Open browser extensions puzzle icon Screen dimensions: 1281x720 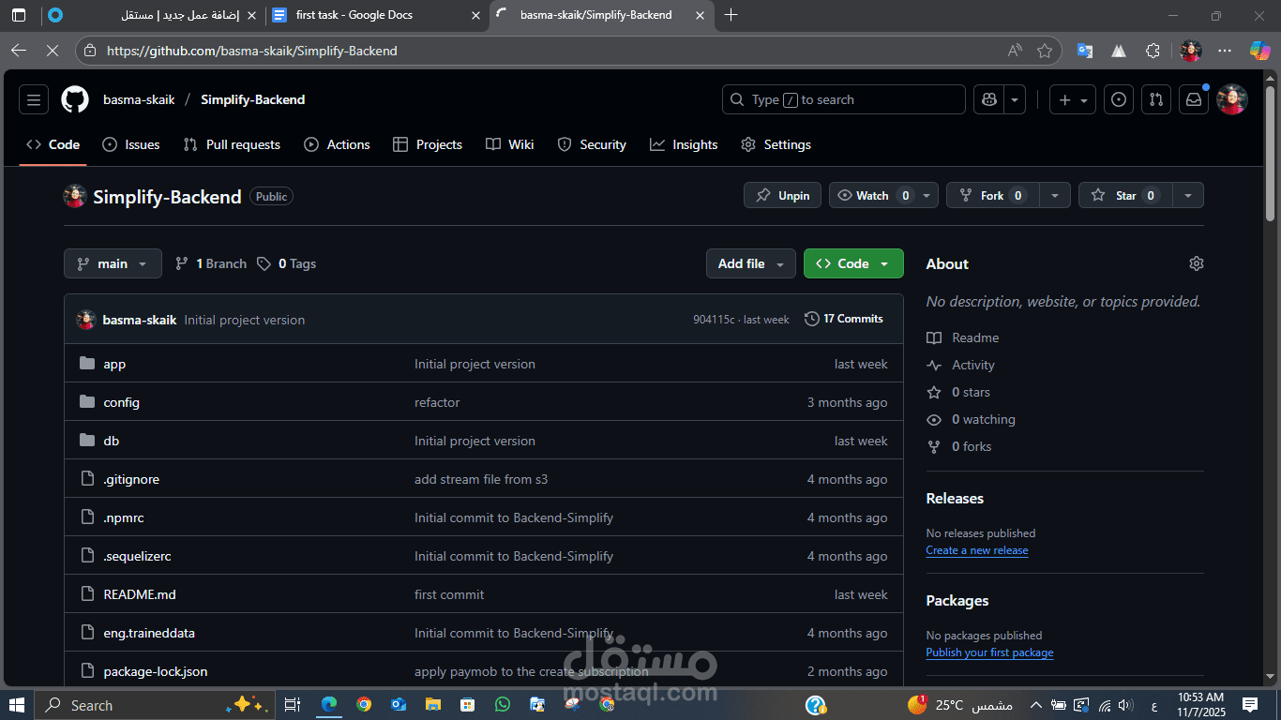point(1153,51)
